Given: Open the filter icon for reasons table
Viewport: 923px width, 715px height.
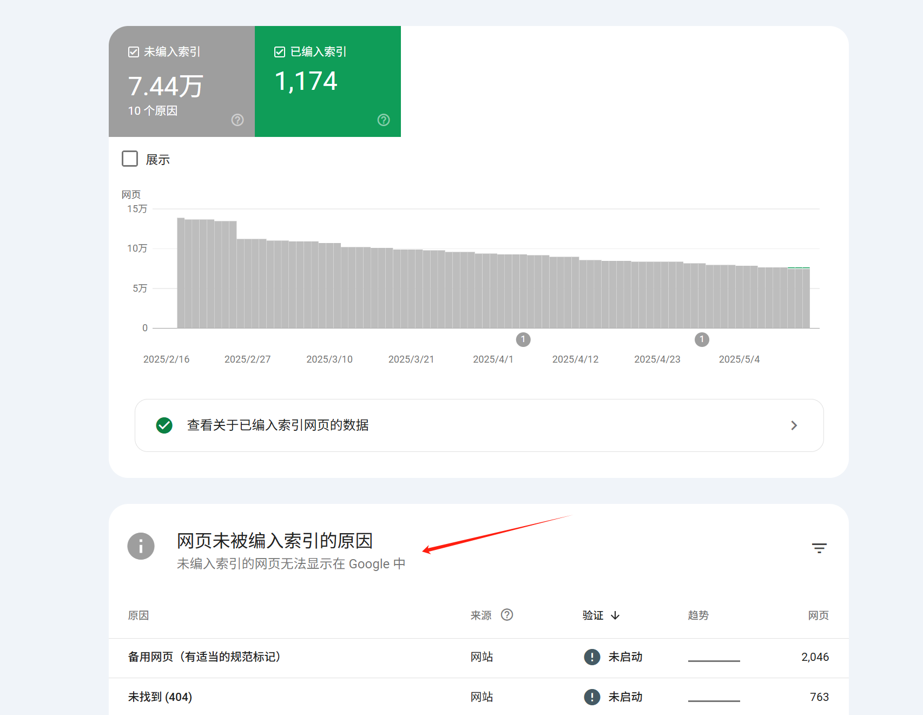Looking at the screenshot, I should (819, 548).
